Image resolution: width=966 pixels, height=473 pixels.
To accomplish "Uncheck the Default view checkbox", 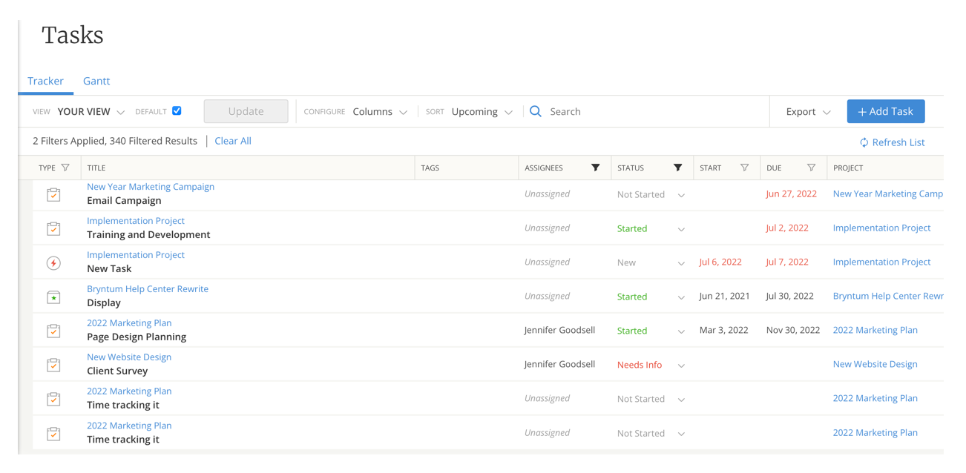I will pos(177,111).
